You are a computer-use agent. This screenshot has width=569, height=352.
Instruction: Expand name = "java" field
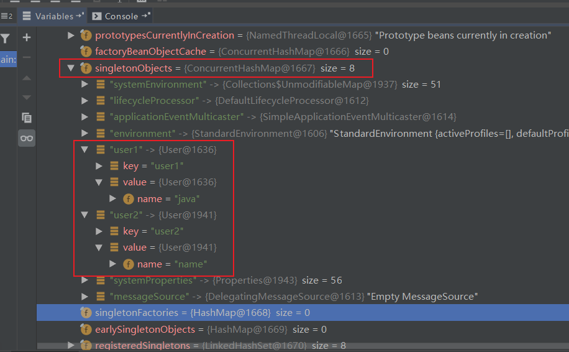pos(112,199)
